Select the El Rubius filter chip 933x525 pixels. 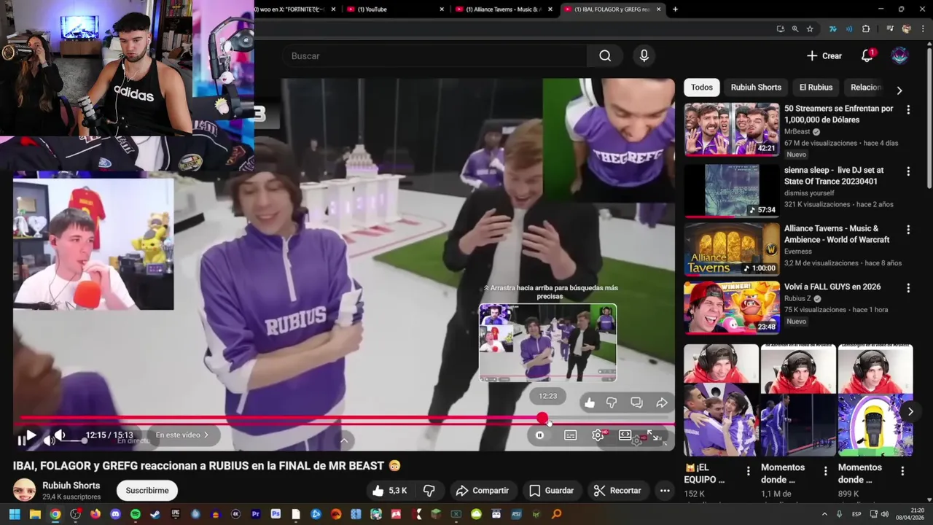[x=816, y=87]
